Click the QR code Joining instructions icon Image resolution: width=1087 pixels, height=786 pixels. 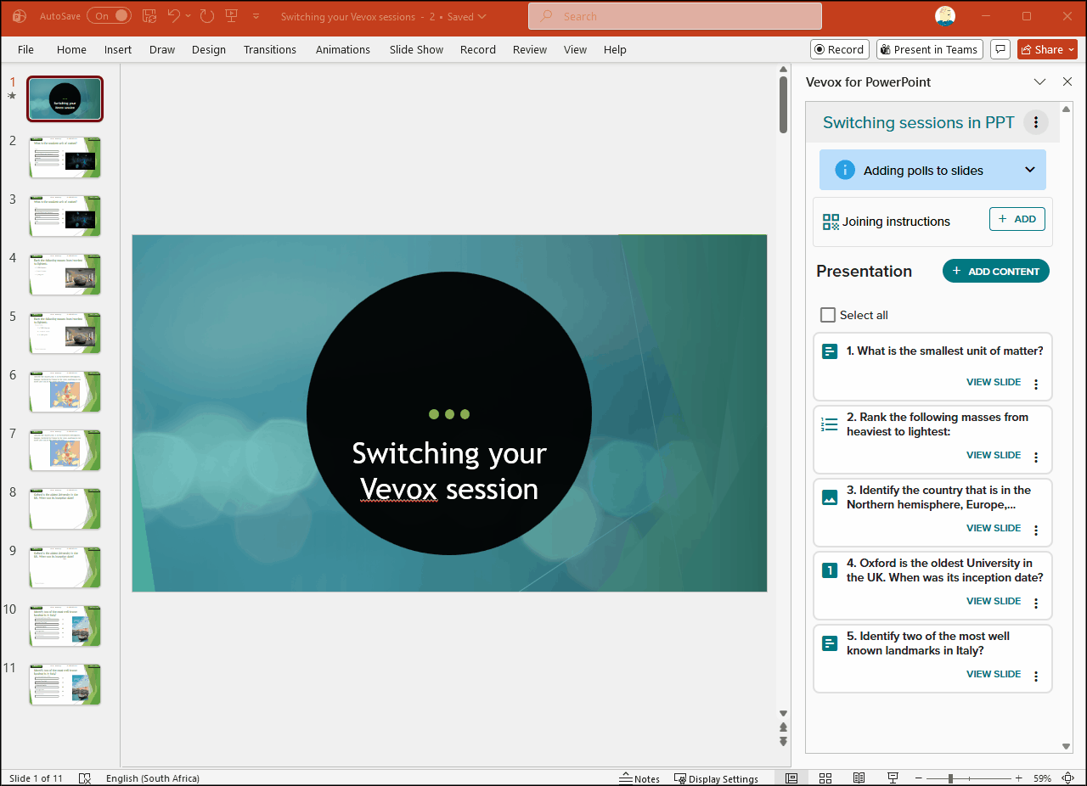(x=831, y=222)
